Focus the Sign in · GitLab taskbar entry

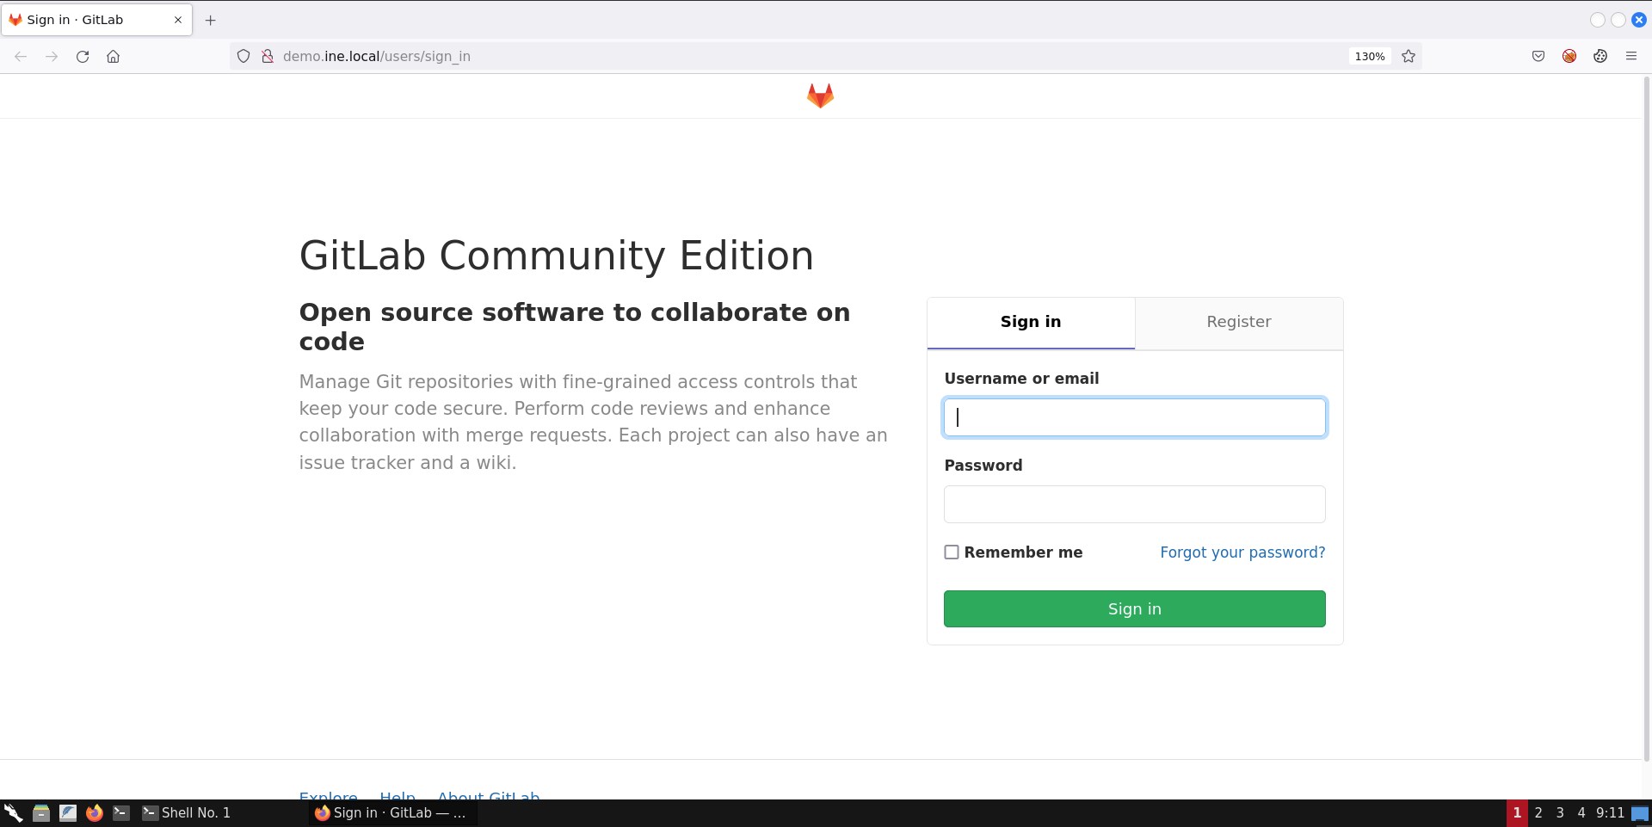point(392,813)
